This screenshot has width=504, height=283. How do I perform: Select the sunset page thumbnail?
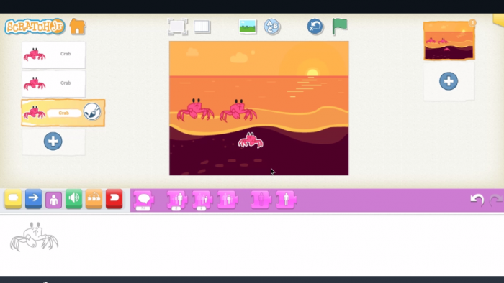[449, 41]
